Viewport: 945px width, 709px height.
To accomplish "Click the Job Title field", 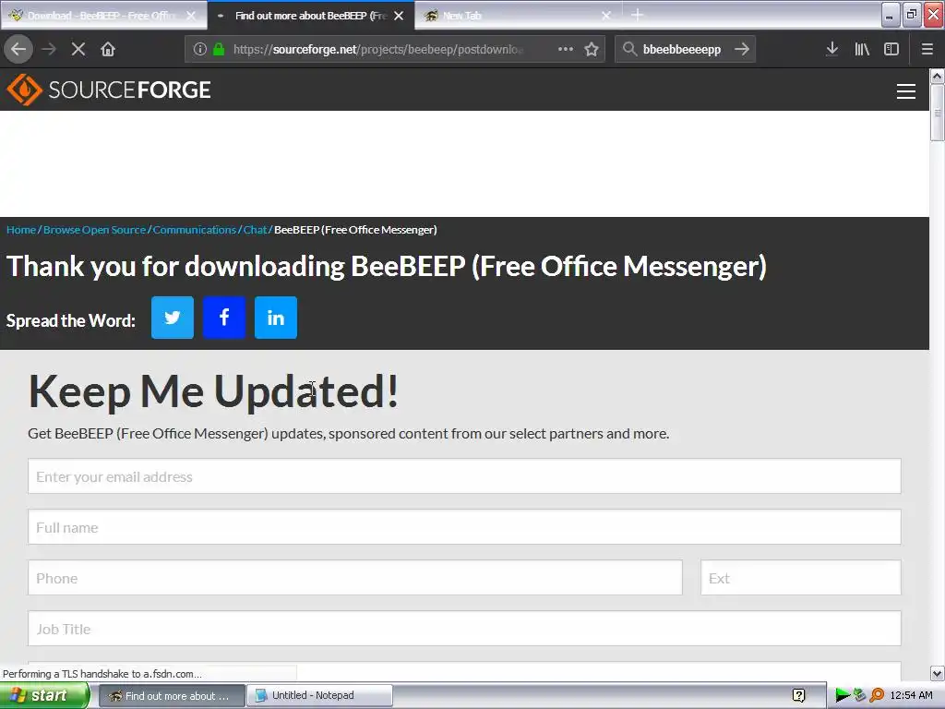I will point(464,628).
